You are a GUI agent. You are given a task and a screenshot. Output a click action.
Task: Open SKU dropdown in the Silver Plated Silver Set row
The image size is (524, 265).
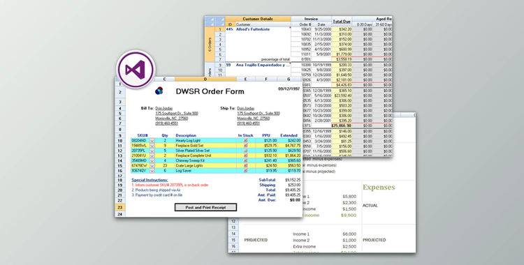tap(152, 151)
